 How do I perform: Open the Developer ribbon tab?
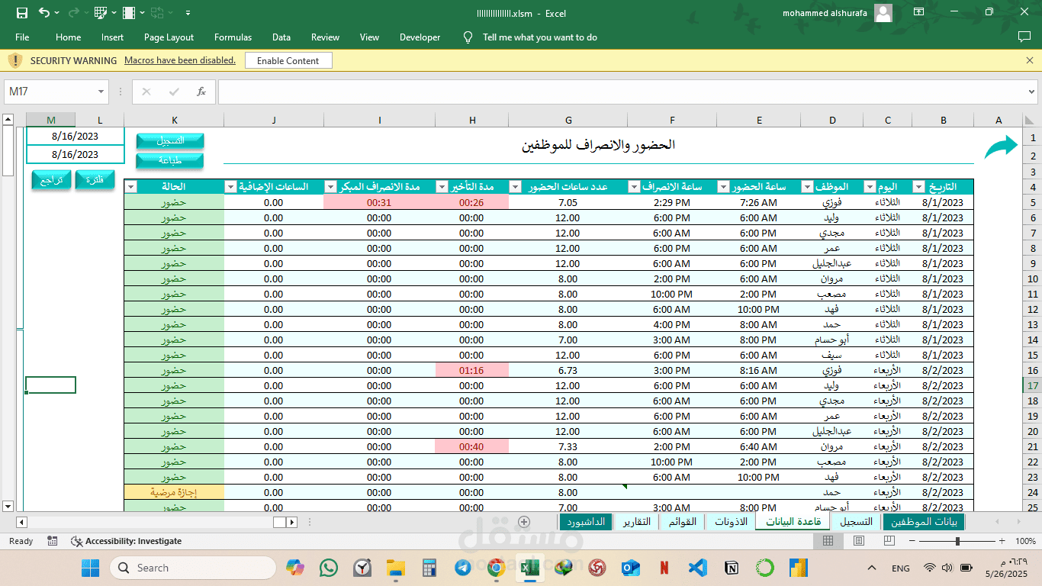(x=420, y=37)
